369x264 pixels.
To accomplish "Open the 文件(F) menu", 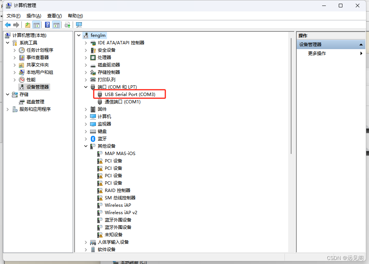I will [x=13, y=16].
